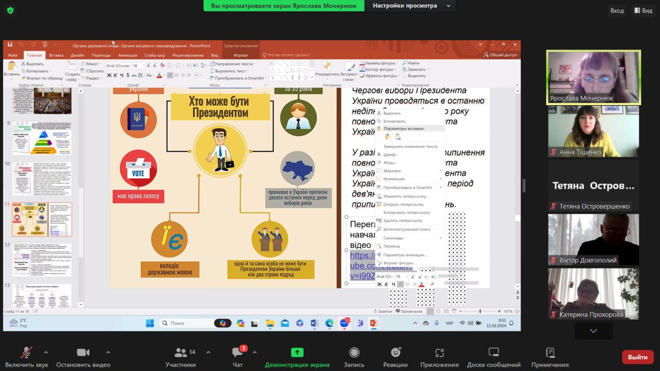Screen dimensions: 660x371
Task: Choose Вырезать in context menu
Action: (x=410, y=113)
